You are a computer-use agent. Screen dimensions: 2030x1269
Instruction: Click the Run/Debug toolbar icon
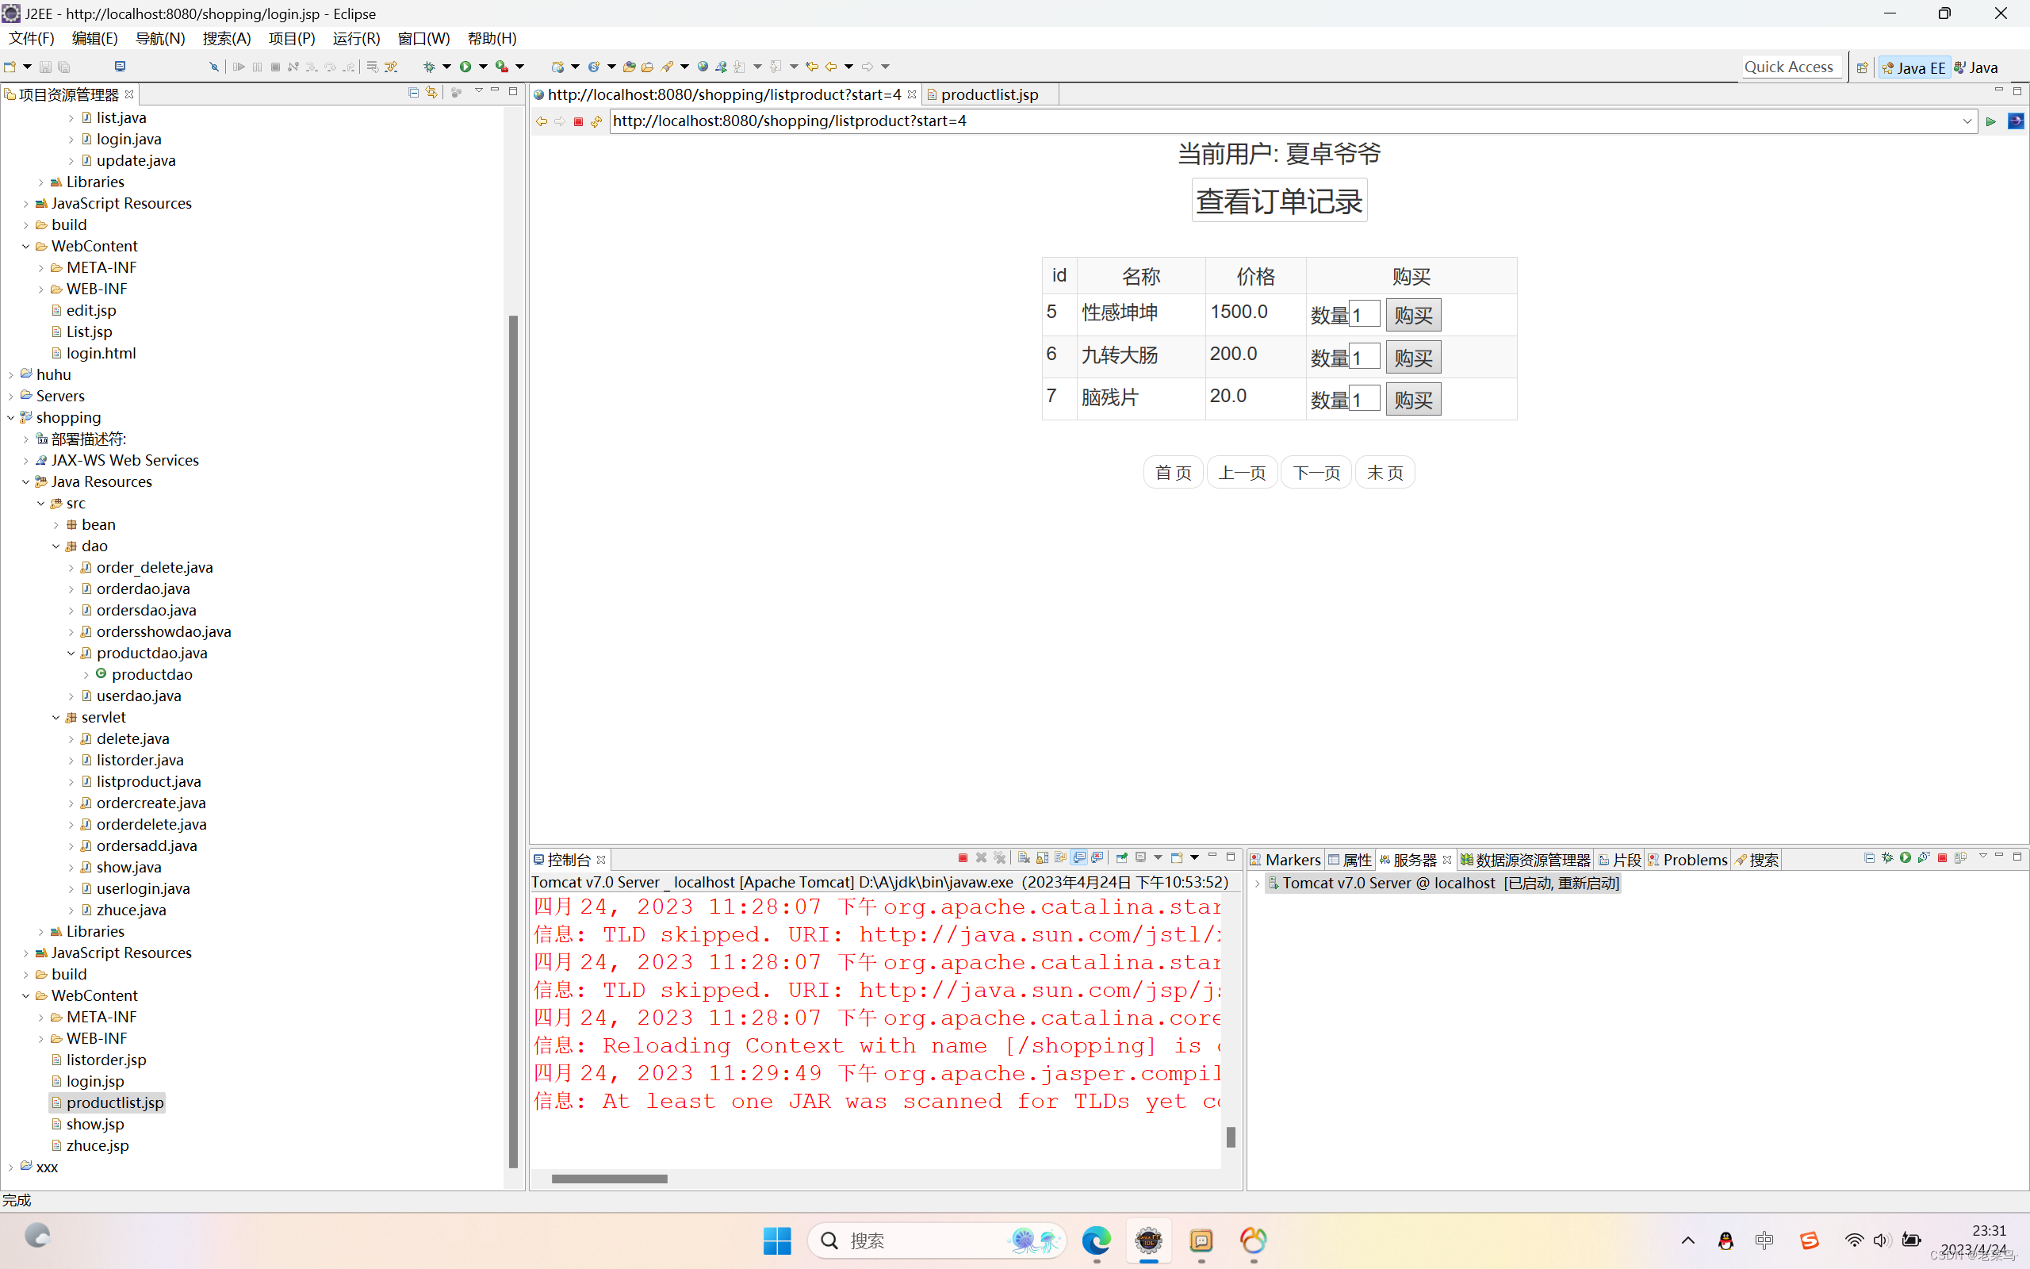466,66
